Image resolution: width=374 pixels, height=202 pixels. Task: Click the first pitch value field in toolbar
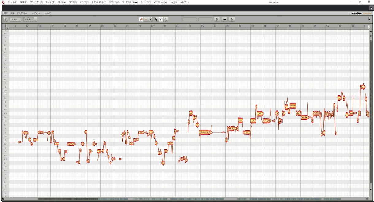[190, 20]
